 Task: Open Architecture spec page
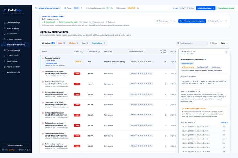pyautogui.click(x=16, y=72)
